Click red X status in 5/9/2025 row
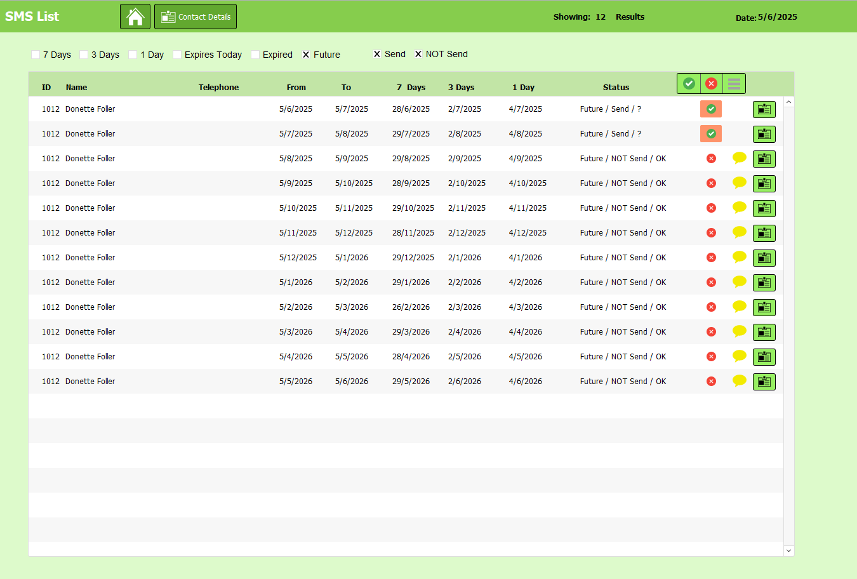 coord(711,183)
